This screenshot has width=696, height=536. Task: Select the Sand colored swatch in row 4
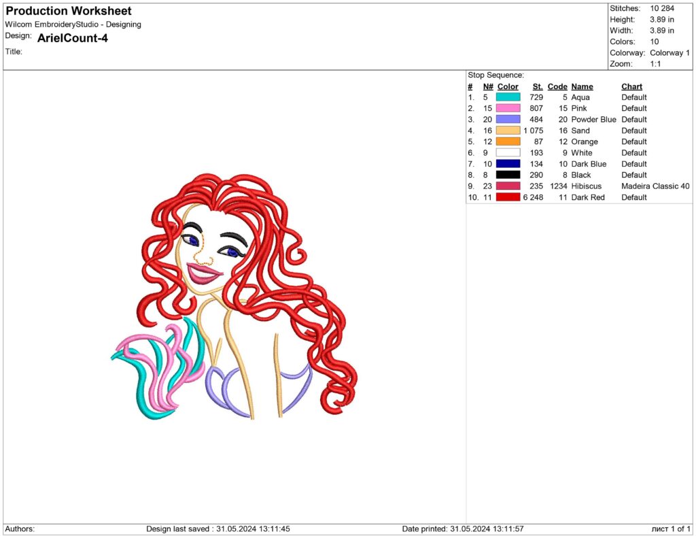click(x=507, y=130)
